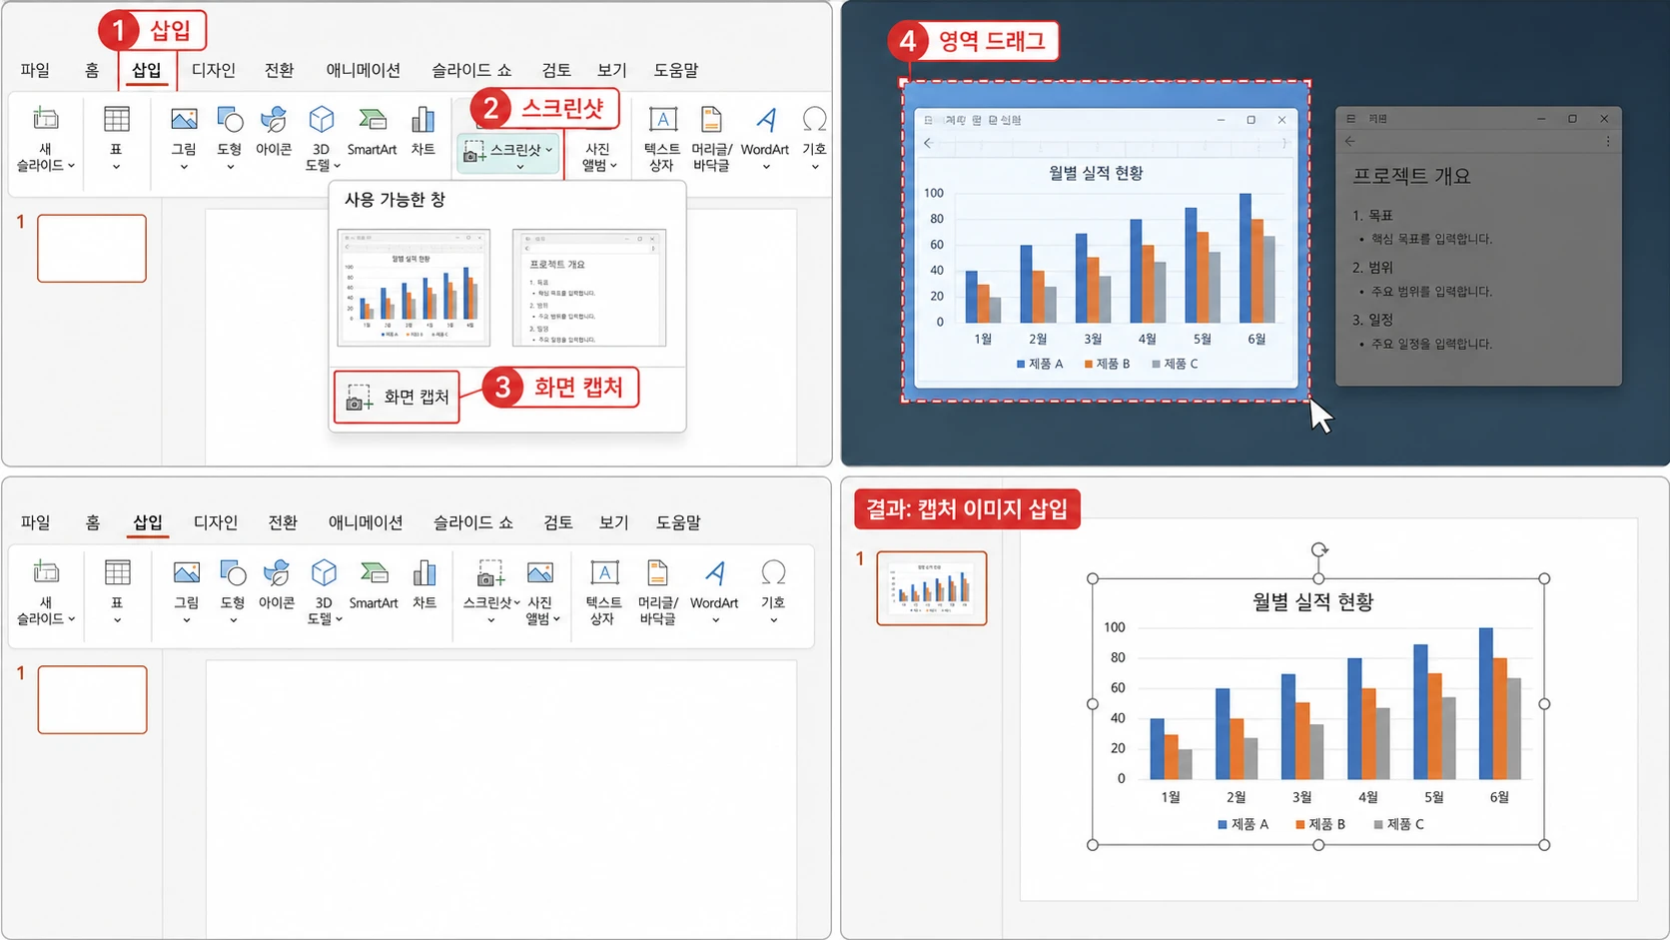The height and width of the screenshot is (940, 1670).
Task: Select the 월별 실적 현황 chart window thumbnail under 사용 가능한 창
Action: (414, 288)
